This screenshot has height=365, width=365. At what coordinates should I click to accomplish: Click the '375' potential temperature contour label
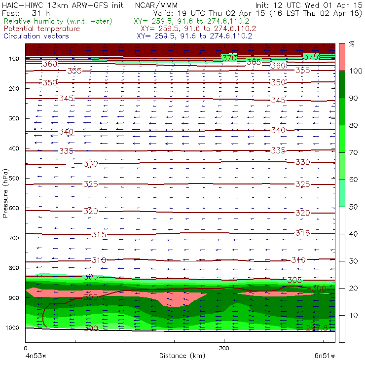pos(311,57)
